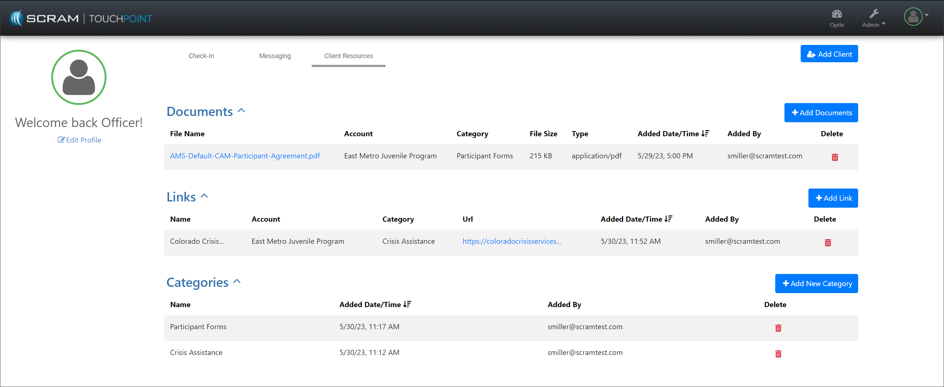Image resolution: width=944 pixels, height=387 pixels.
Task: Open the coloradocrisisservices URL link
Action: 511,241
